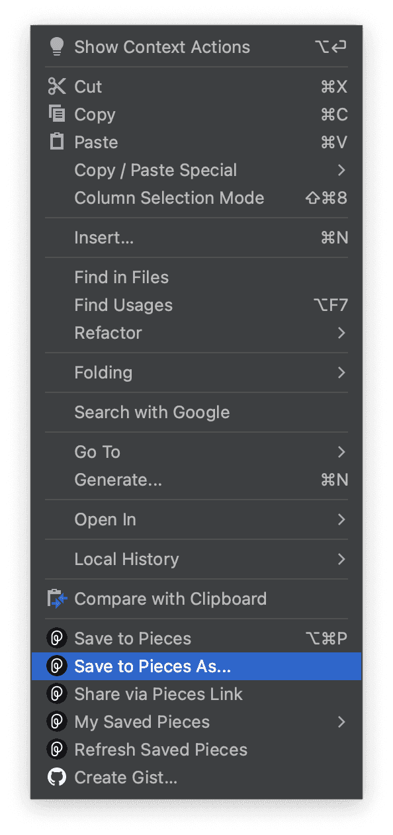Select Find in Files
This screenshot has height=835, width=393.
point(122,277)
